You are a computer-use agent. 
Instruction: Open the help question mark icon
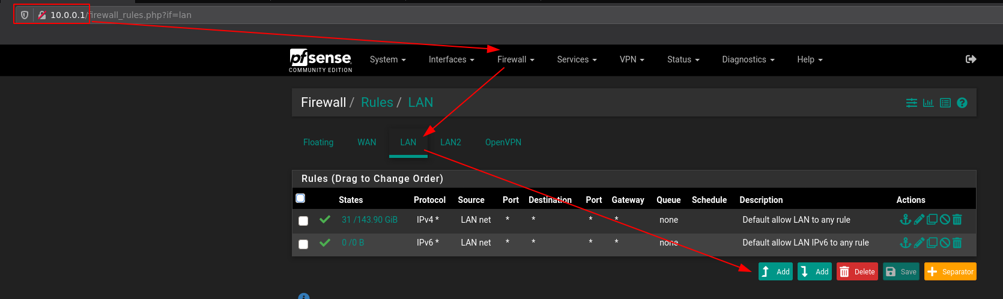pyautogui.click(x=962, y=103)
